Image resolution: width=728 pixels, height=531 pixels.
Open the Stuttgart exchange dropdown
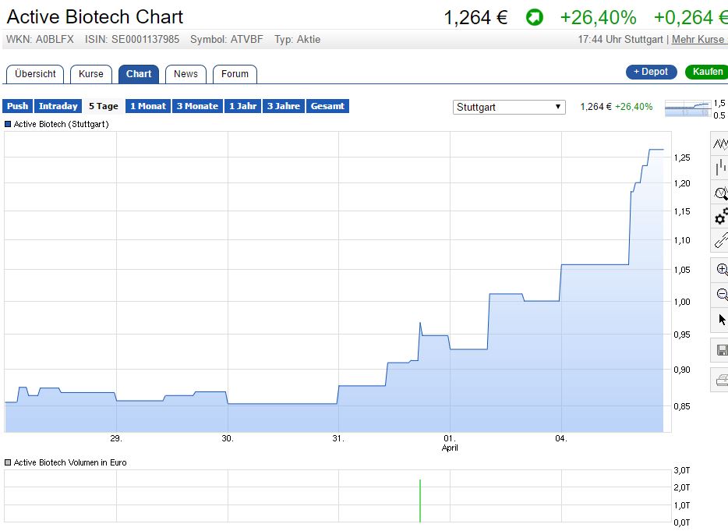pyautogui.click(x=508, y=107)
